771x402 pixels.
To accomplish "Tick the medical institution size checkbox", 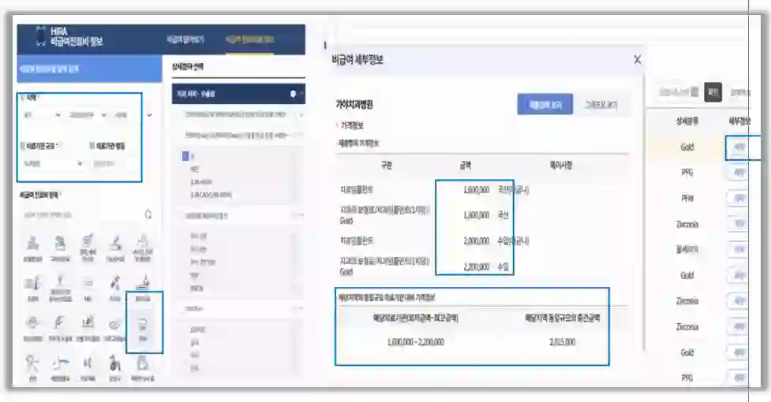I will tap(23, 146).
